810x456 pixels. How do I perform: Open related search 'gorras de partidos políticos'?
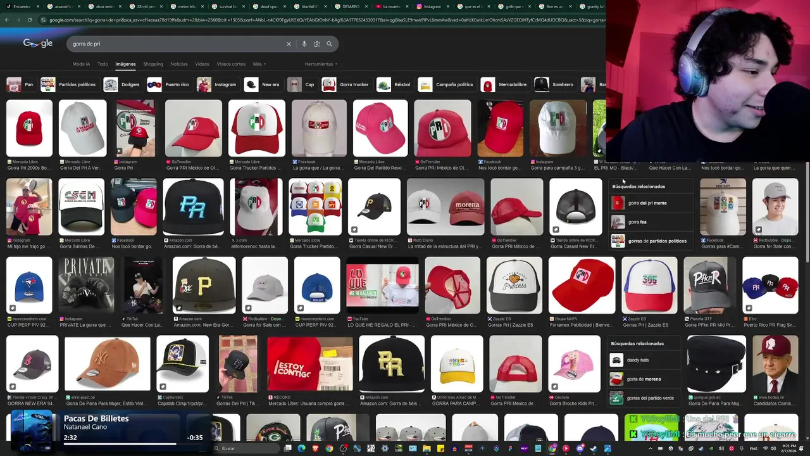tap(651, 241)
